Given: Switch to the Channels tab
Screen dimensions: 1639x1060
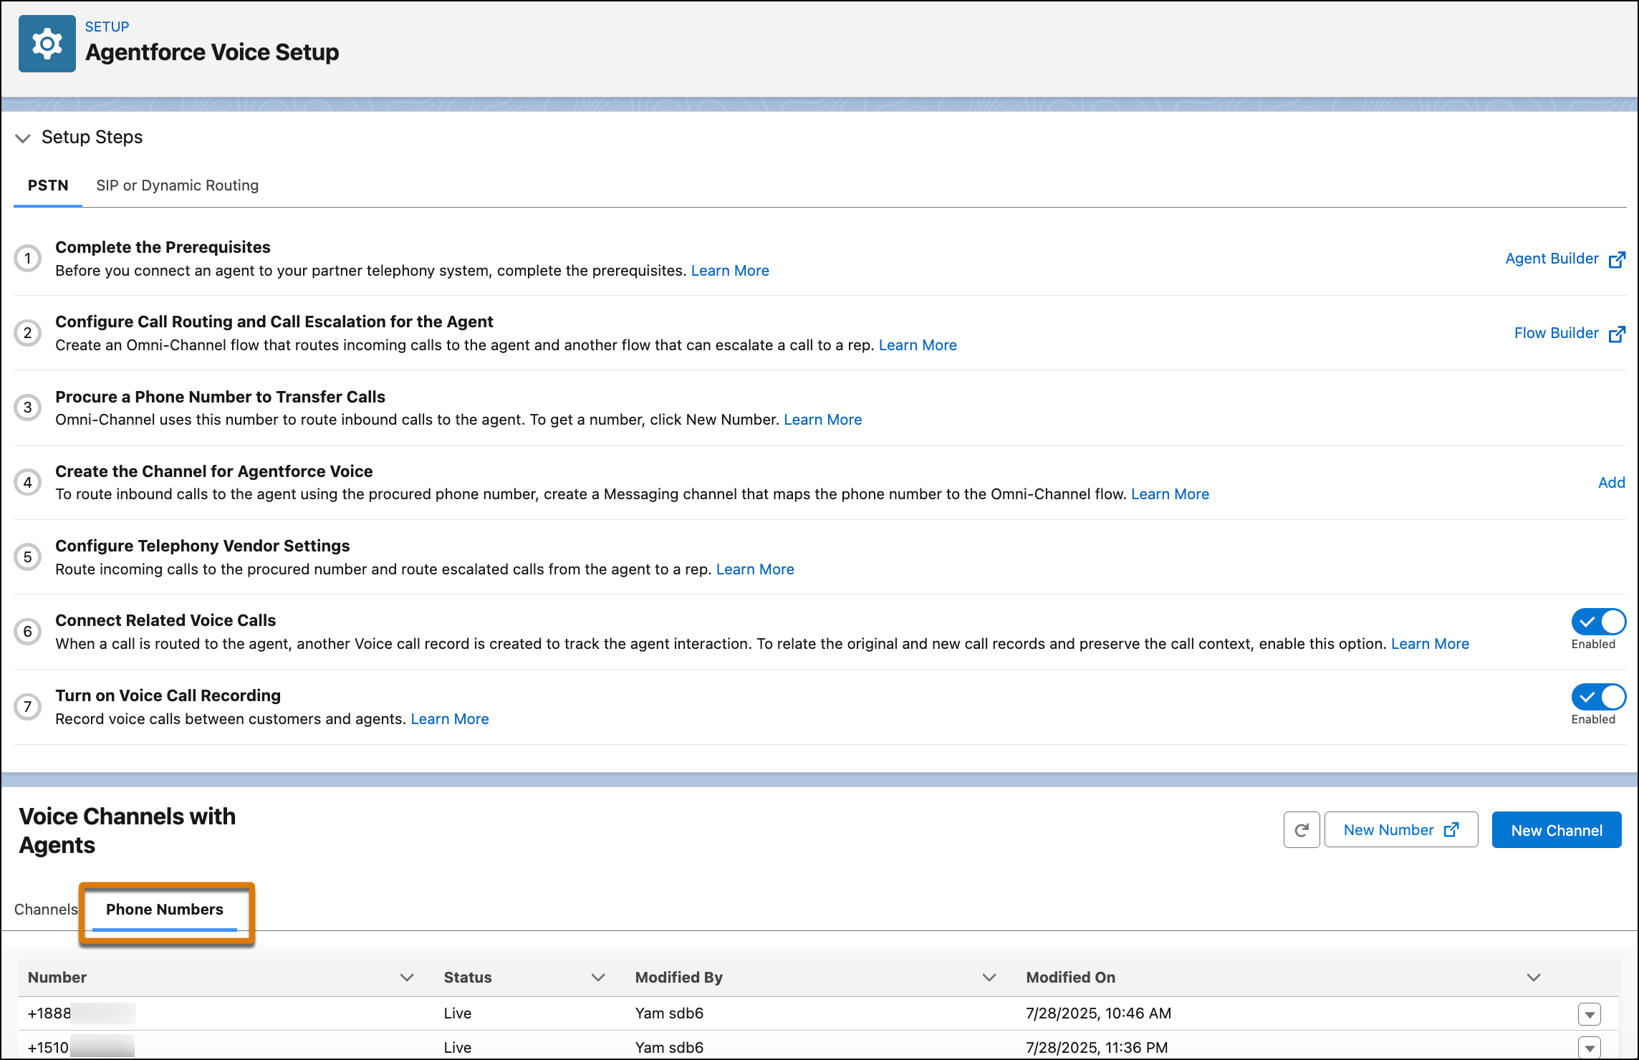Looking at the screenshot, I should click(46, 910).
